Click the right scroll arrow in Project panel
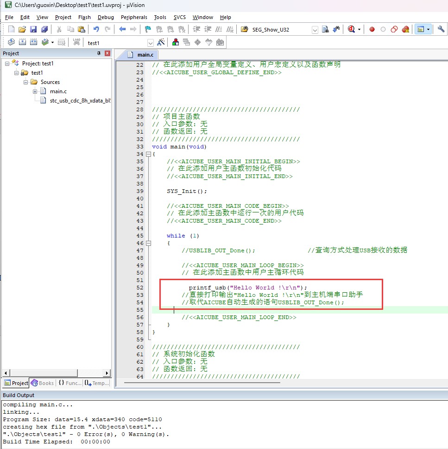This screenshot has width=448, height=449. pos(107,373)
